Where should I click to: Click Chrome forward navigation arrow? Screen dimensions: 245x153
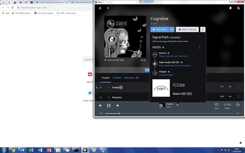[x=8, y=7]
